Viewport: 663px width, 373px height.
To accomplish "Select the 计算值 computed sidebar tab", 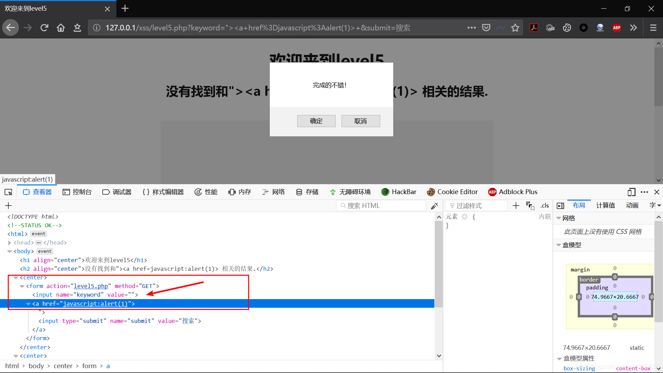I will pyautogui.click(x=606, y=205).
